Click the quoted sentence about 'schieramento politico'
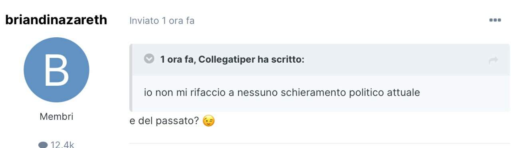The image size is (511, 148). coord(282,93)
